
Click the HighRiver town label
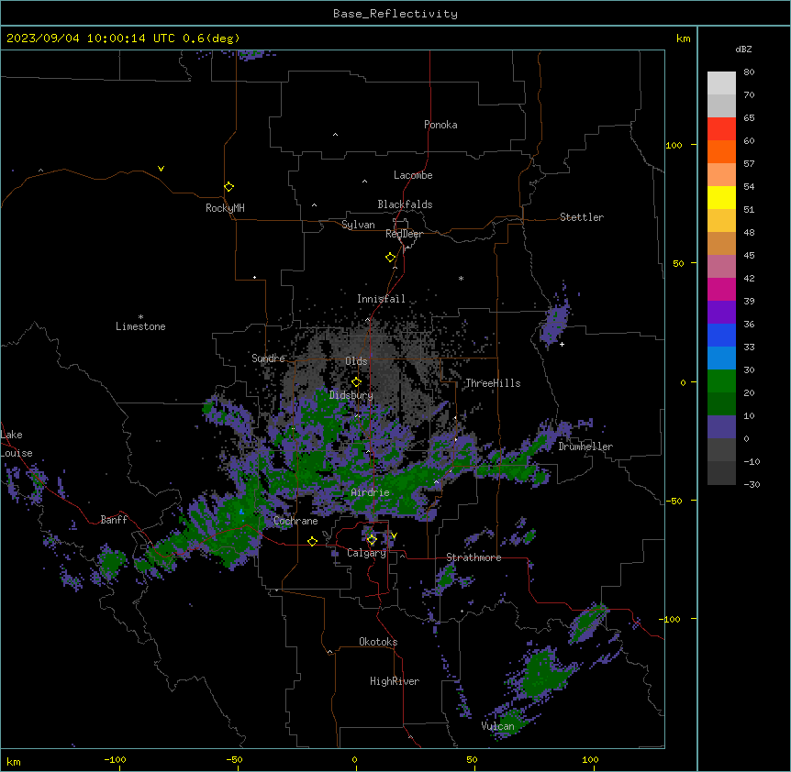point(394,681)
